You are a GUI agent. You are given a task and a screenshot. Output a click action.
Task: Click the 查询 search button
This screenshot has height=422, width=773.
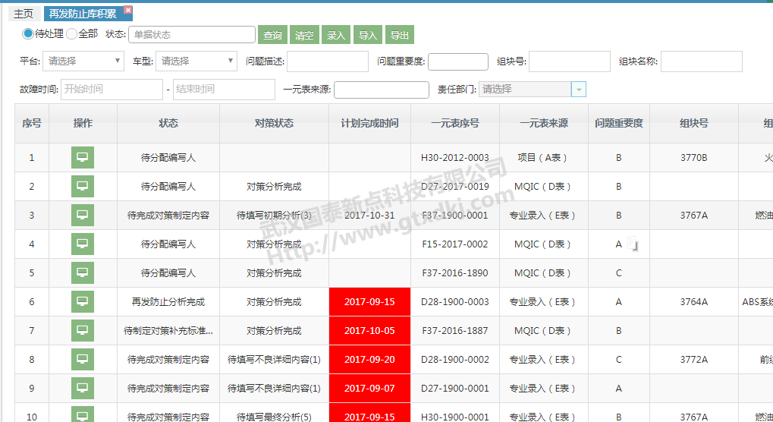coord(272,36)
